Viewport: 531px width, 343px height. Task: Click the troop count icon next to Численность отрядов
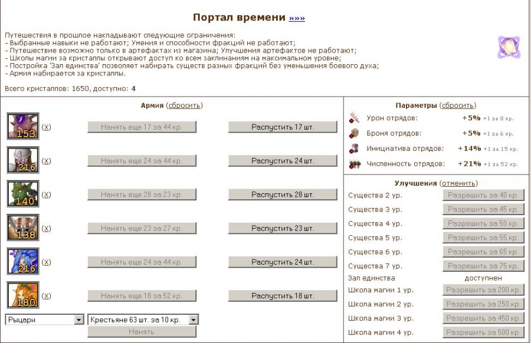354,164
